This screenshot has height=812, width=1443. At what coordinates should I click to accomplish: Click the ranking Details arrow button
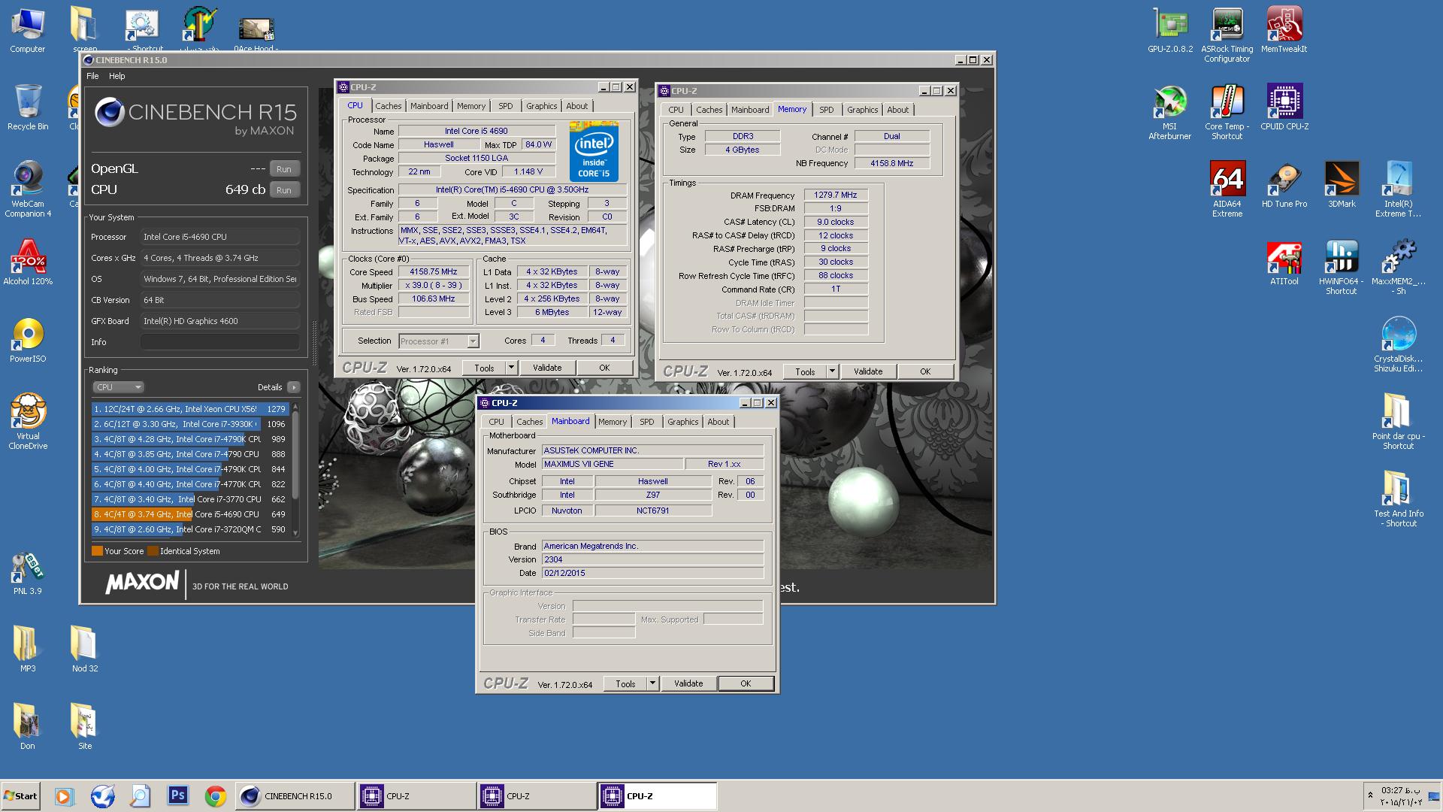293,387
